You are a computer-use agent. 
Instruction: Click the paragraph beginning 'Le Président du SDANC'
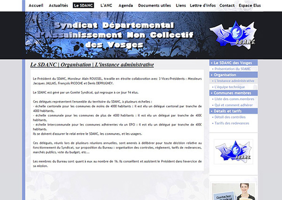pyautogui.click(x=117, y=81)
